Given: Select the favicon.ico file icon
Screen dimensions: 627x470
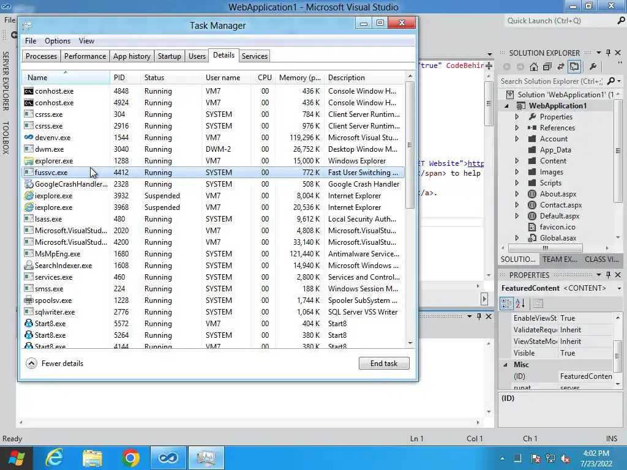Looking at the screenshot, I should 532,227.
